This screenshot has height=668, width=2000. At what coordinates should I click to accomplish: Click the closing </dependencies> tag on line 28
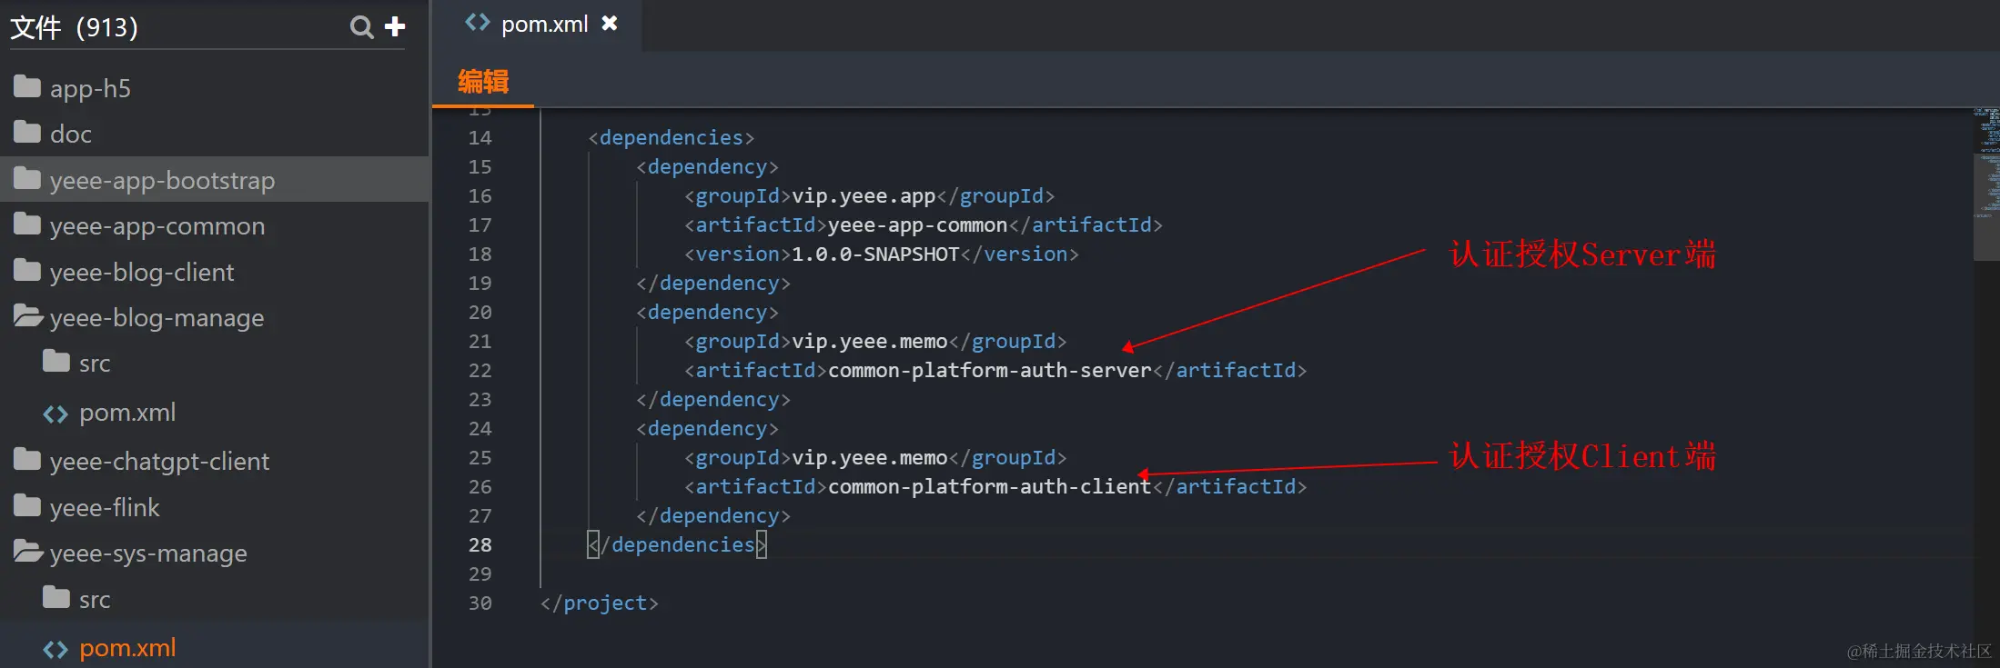677,545
